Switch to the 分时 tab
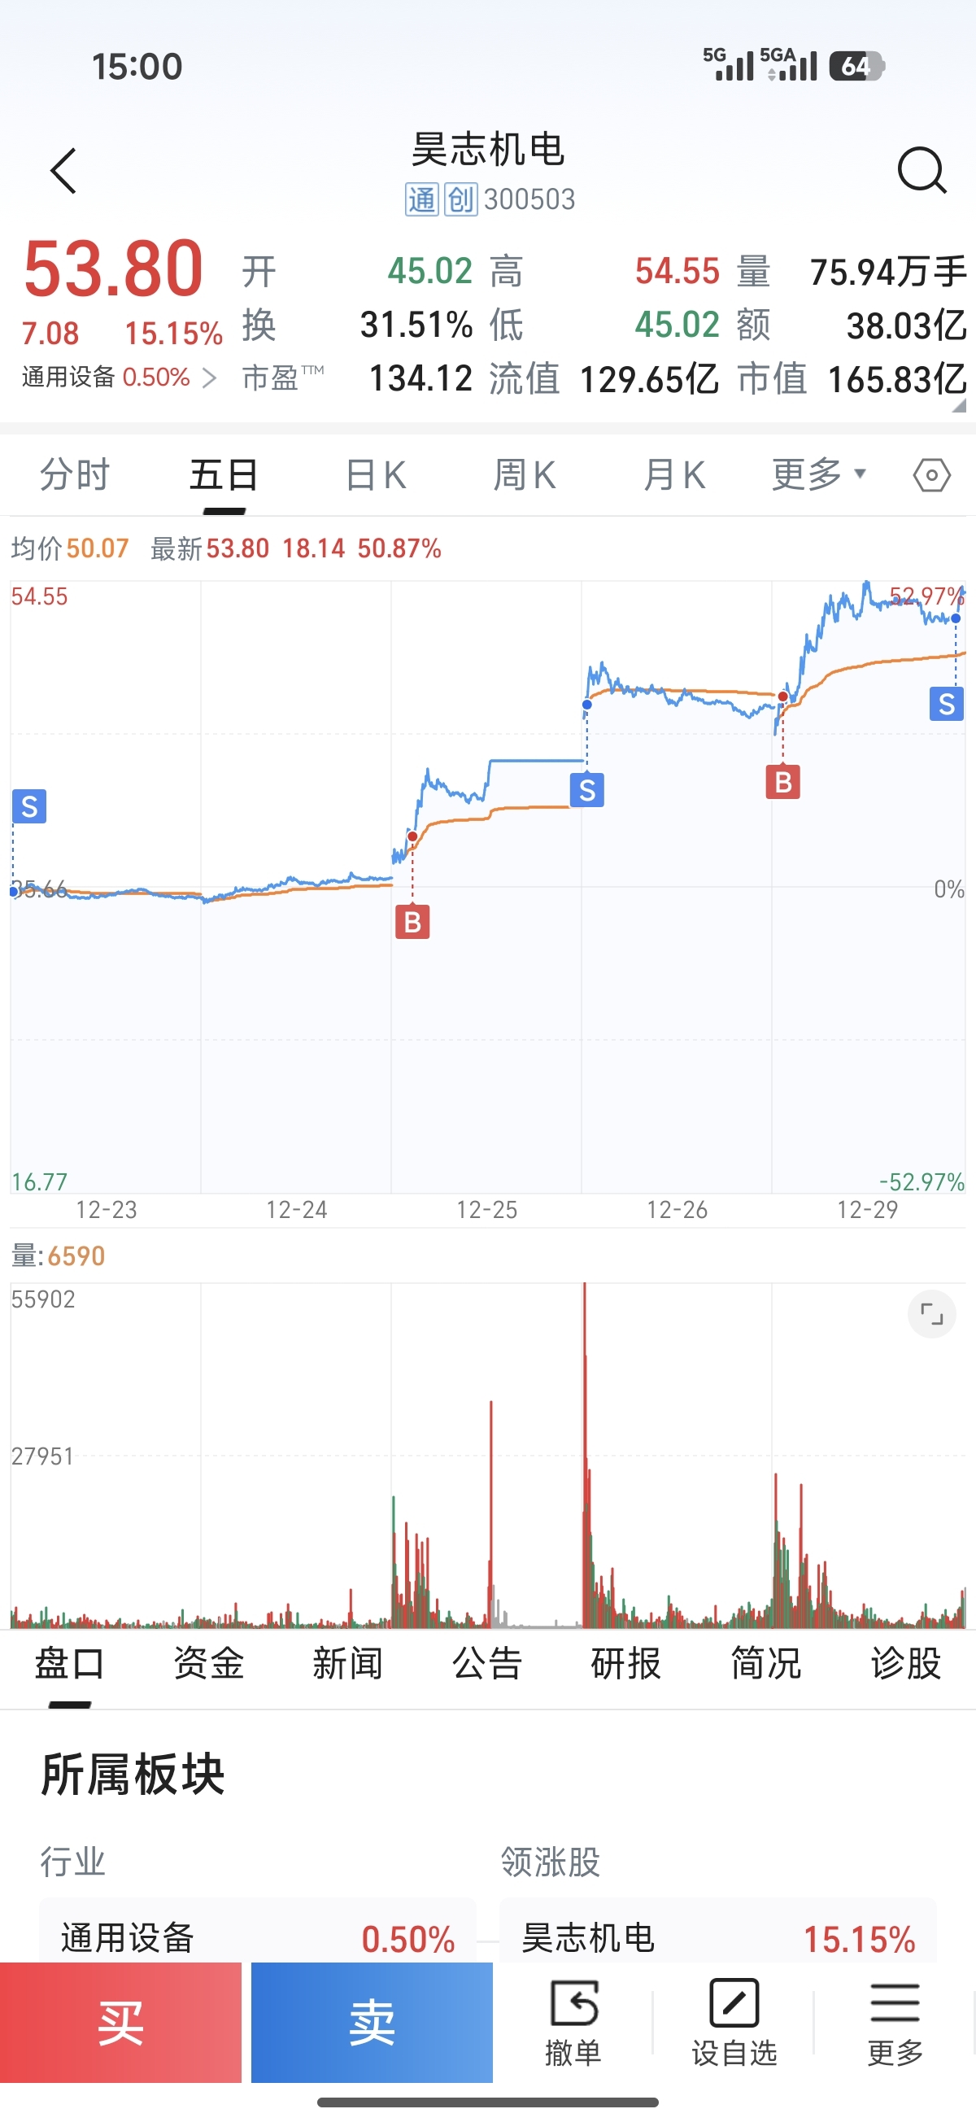976x2122 pixels. pos(75,475)
